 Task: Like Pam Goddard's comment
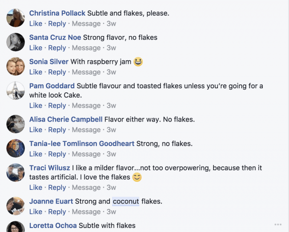tap(36, 106)
